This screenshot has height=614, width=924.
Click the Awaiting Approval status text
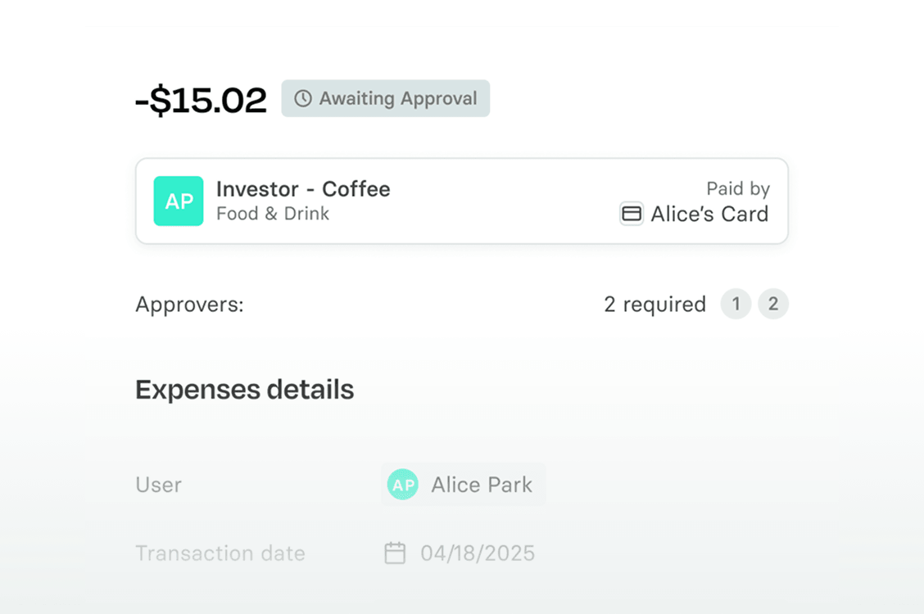point(397,99)
